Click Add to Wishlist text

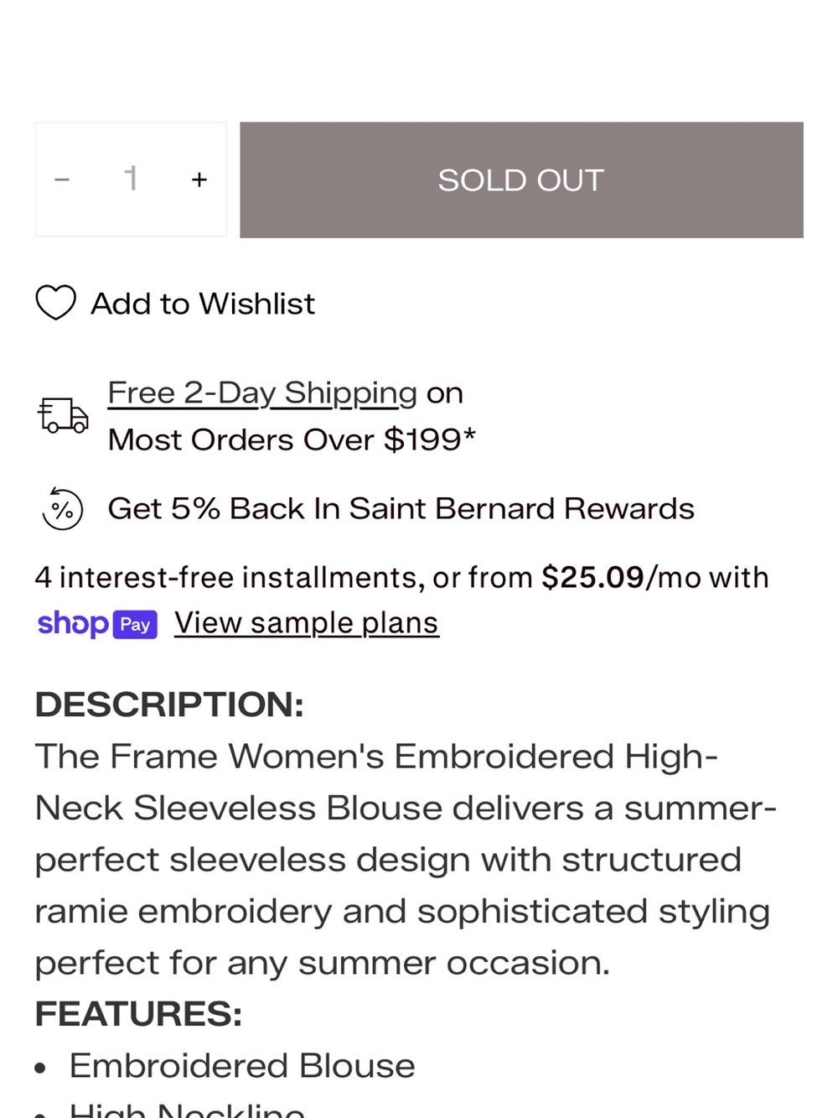click(203, 304)
